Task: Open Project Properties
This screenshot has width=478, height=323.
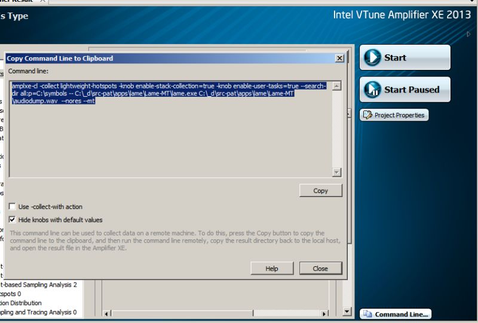Action: click(394, 115)
